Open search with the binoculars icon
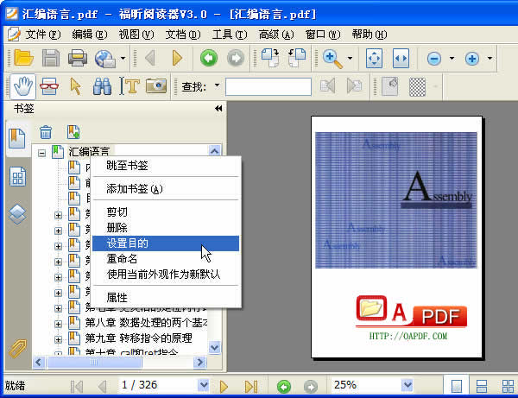Viewport: 518px width, 398px height. (x=102, y=86)
